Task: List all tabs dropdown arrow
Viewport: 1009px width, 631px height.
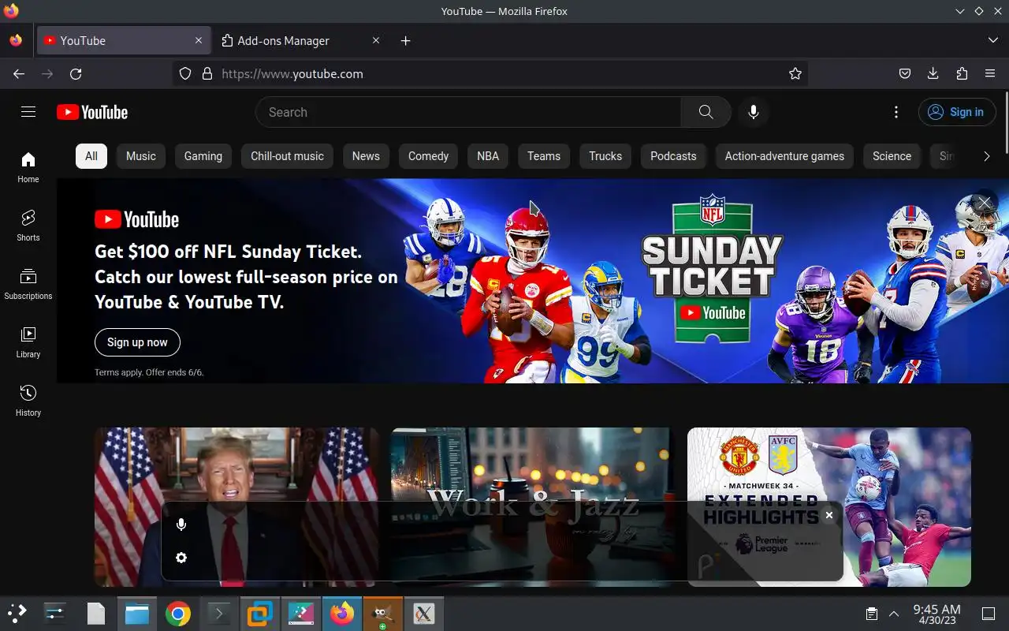Action: click(x=992, y=41)
